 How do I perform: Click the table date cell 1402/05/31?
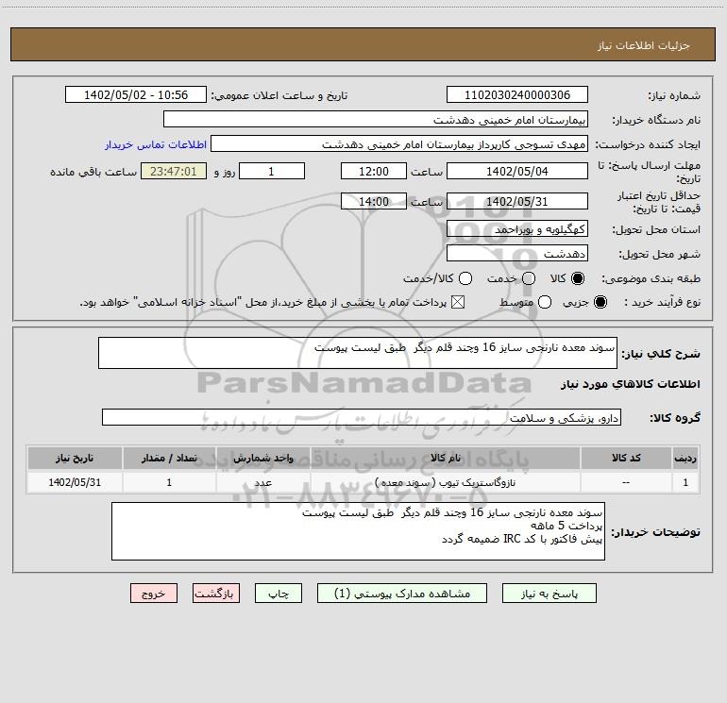pyautogui.click(x=75, y=482)
